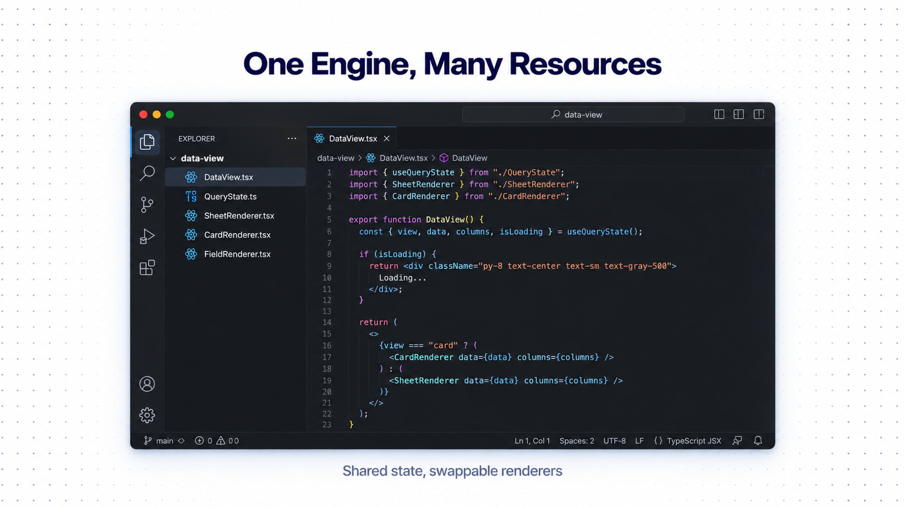Viewport: 905px width, 508px height.
Task: Open the notifications bell icon
Action: [x=758, y=441]
